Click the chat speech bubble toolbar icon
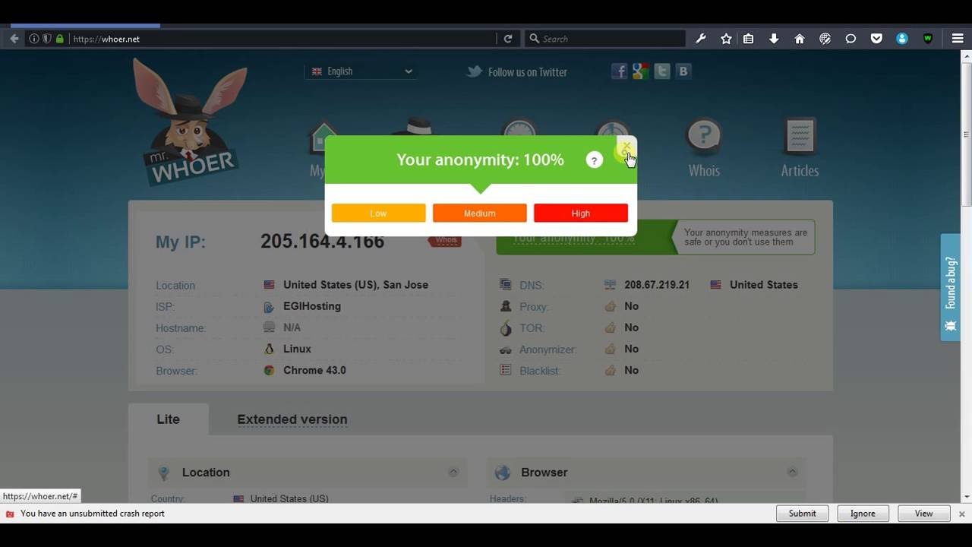 tap(850, 39)
